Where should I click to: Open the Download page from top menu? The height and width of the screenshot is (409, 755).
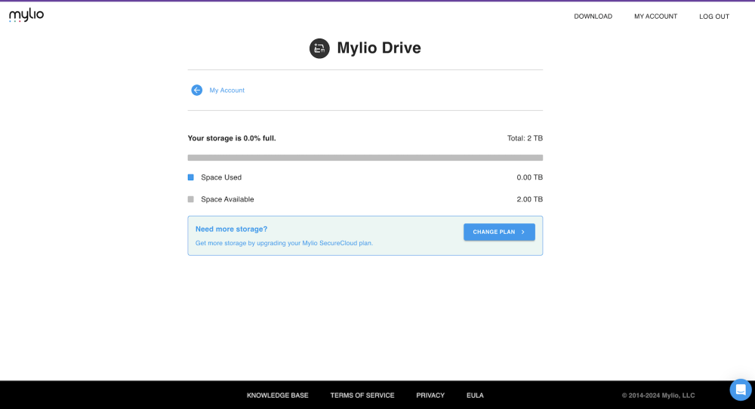593,17
